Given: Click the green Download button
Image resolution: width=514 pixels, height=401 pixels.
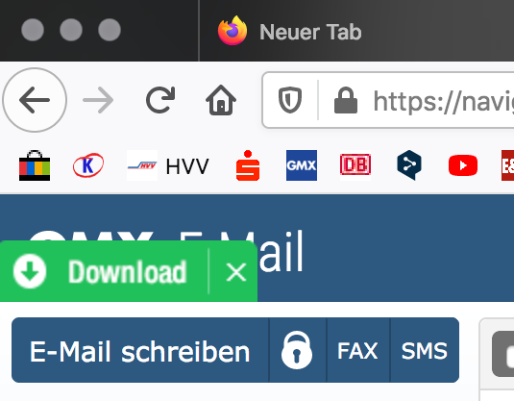Looking at the screenshot, I should (100, 272).
